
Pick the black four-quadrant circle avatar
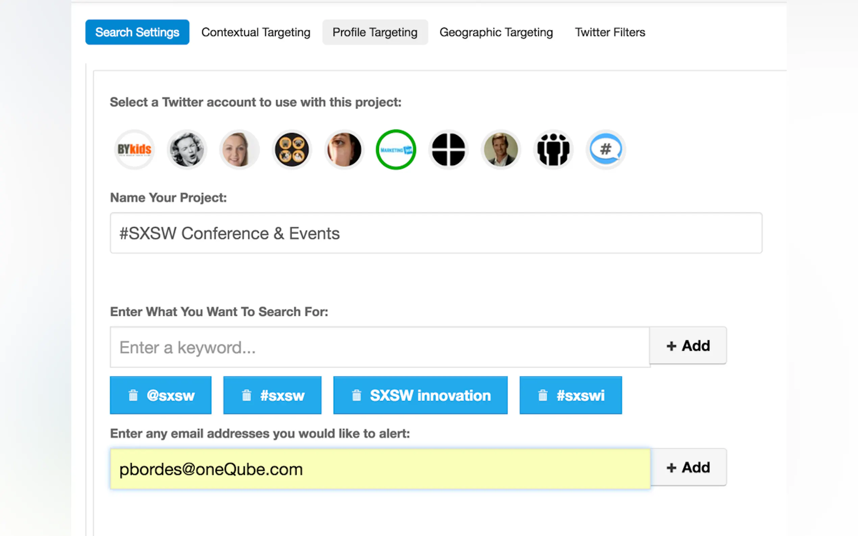point(448,150)
